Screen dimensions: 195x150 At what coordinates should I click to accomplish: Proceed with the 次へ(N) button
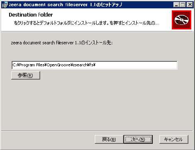pyautogui.click(x=138, y=139)
